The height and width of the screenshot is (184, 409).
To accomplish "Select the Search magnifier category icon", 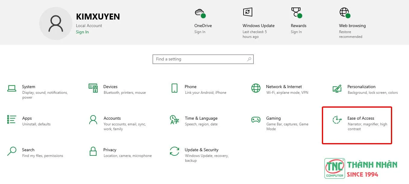I will (x=12, y=151).
